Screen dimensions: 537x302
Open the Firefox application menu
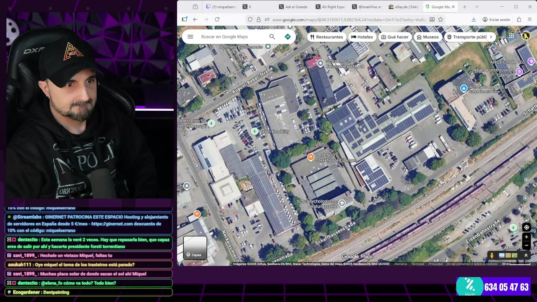click(x=530, y=19)
